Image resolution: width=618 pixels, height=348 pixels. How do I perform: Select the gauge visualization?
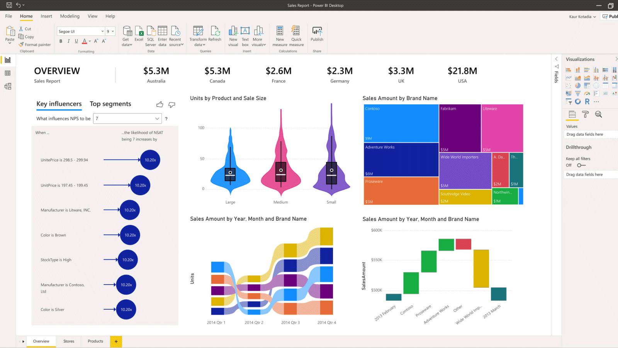pyautogui.click(x=587, y=93)
